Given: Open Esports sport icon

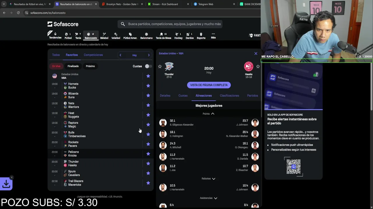Looking at the screenshot, I should tap(201, 36).
